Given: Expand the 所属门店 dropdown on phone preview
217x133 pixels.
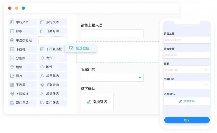Looking at the screenshot, I should 187,85.
